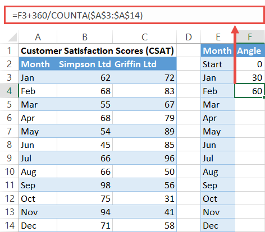Click the Simpson Ltd header cell
This screenshot has width=265, height=232.
85,64
